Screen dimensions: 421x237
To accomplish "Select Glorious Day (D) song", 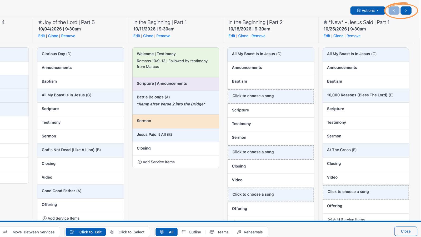I will pyautogui.click(x=81, y=54).
